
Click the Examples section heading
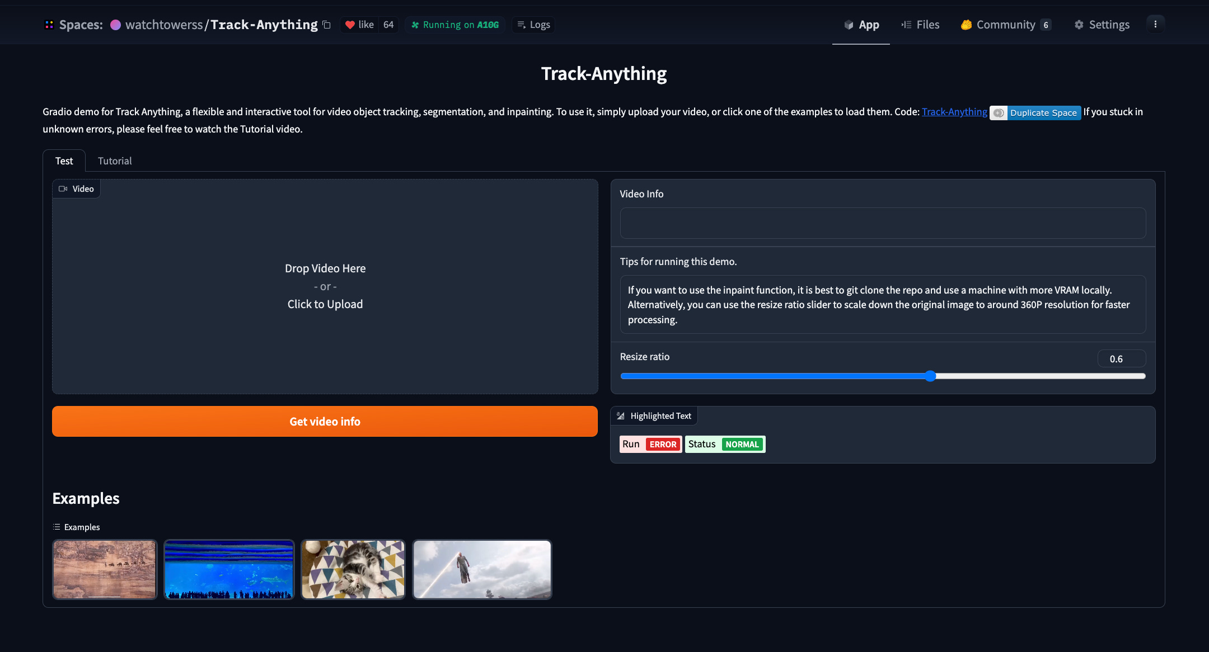tap(86, 498)
